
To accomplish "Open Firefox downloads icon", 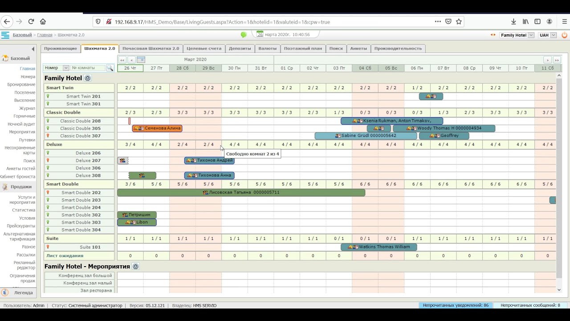I will (x=513, y=21).
